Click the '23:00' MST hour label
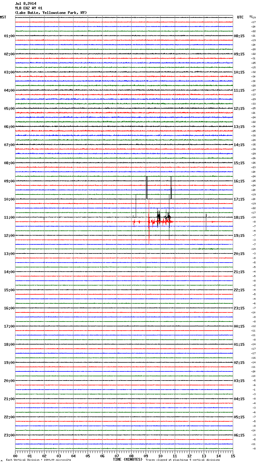Image resolution: width=257 pixels, height=464 pixels. click(x=9, y=435)
